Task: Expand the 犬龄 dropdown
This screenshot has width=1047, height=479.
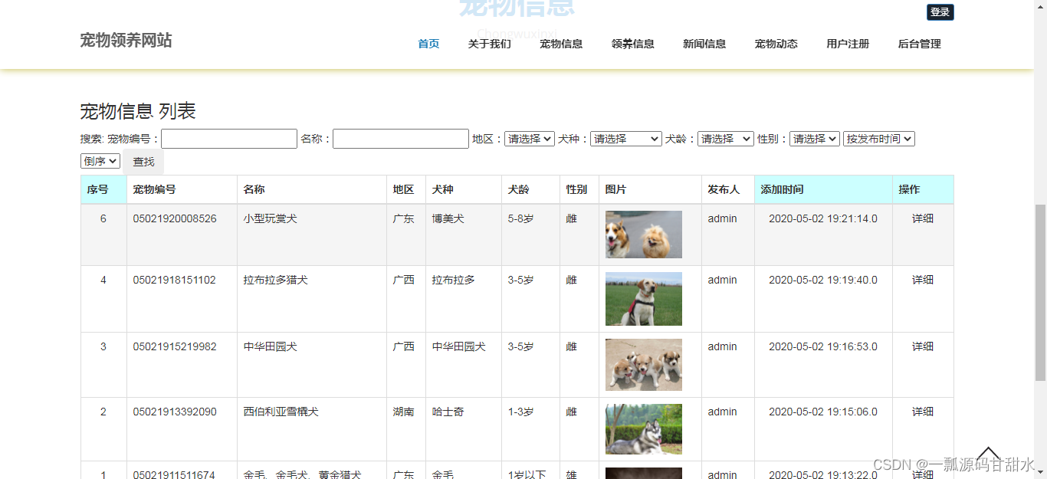Action: click(x=726, y=139)
